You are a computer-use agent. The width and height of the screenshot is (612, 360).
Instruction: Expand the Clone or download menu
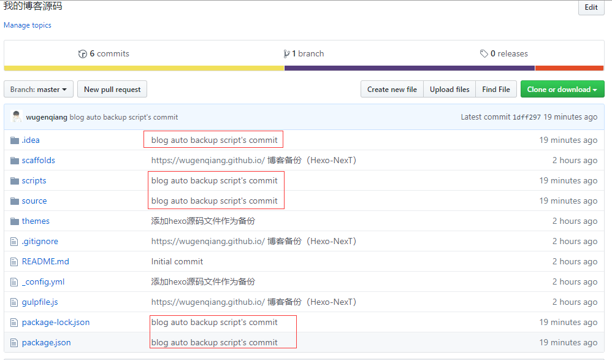(562, 90)
